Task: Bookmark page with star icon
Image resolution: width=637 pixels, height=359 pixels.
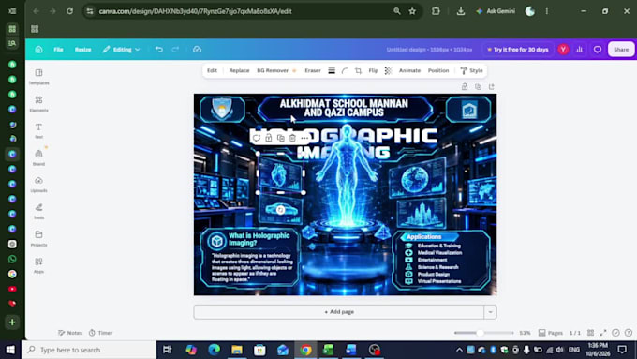Action: click(412, 11)
